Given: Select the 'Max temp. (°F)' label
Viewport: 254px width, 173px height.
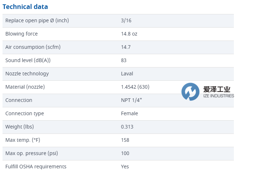Looking at the screenshot, I should (23, 140).
